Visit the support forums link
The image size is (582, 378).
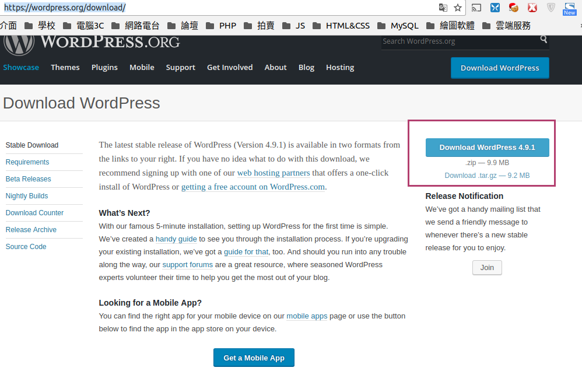click(188, 265)
